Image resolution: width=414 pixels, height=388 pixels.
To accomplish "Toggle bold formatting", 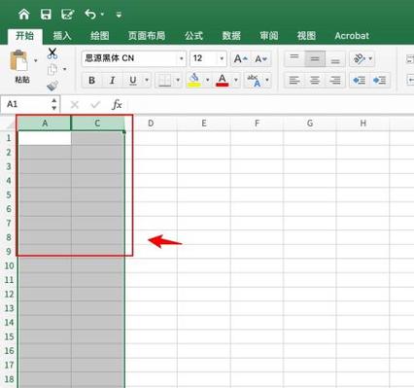I will click(x=91, y=80).
